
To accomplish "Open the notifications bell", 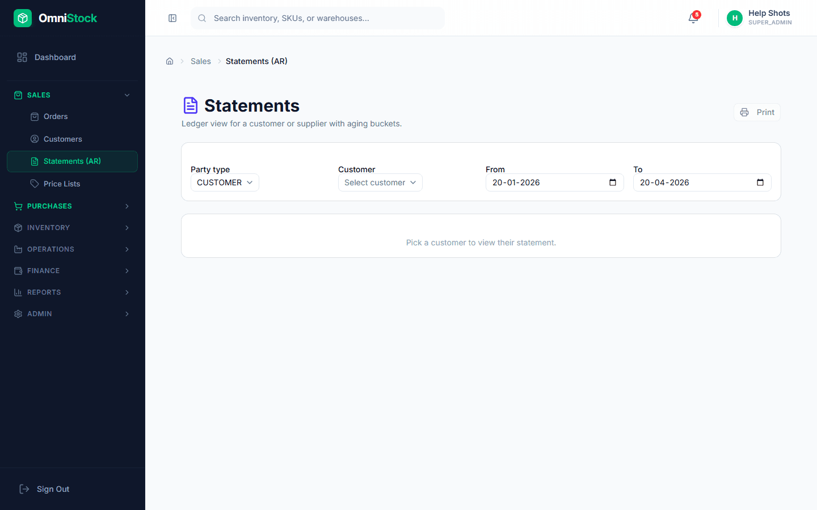I will click(x=693, y=18).
